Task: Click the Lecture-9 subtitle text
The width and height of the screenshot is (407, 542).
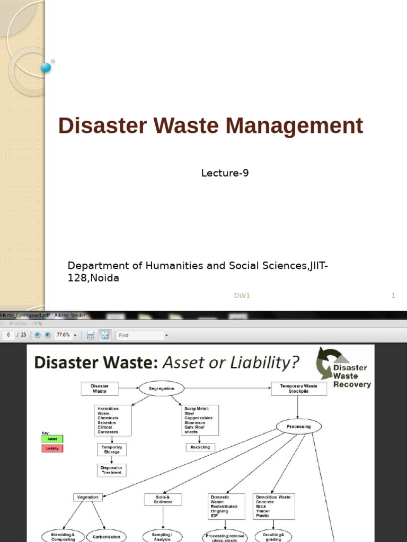Action: [x=225, y=173]
